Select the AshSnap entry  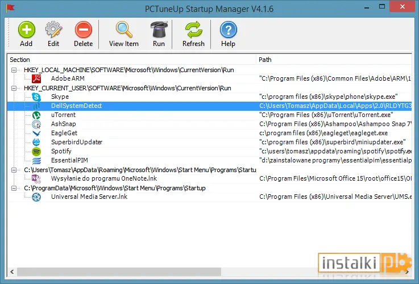click(x=64, y=124)
